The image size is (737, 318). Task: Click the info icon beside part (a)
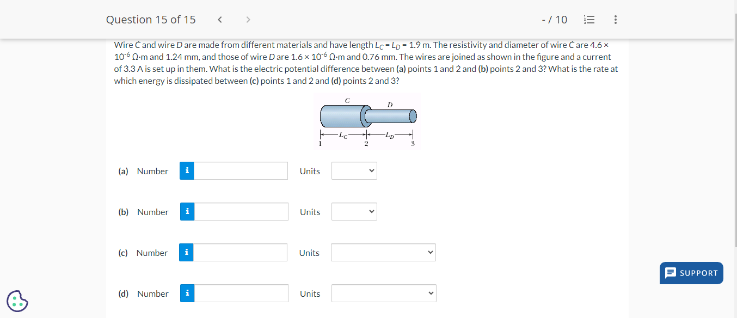click(x=187, y=170)
